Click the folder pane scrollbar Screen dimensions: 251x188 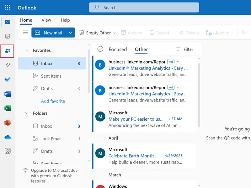coord(89,71)
